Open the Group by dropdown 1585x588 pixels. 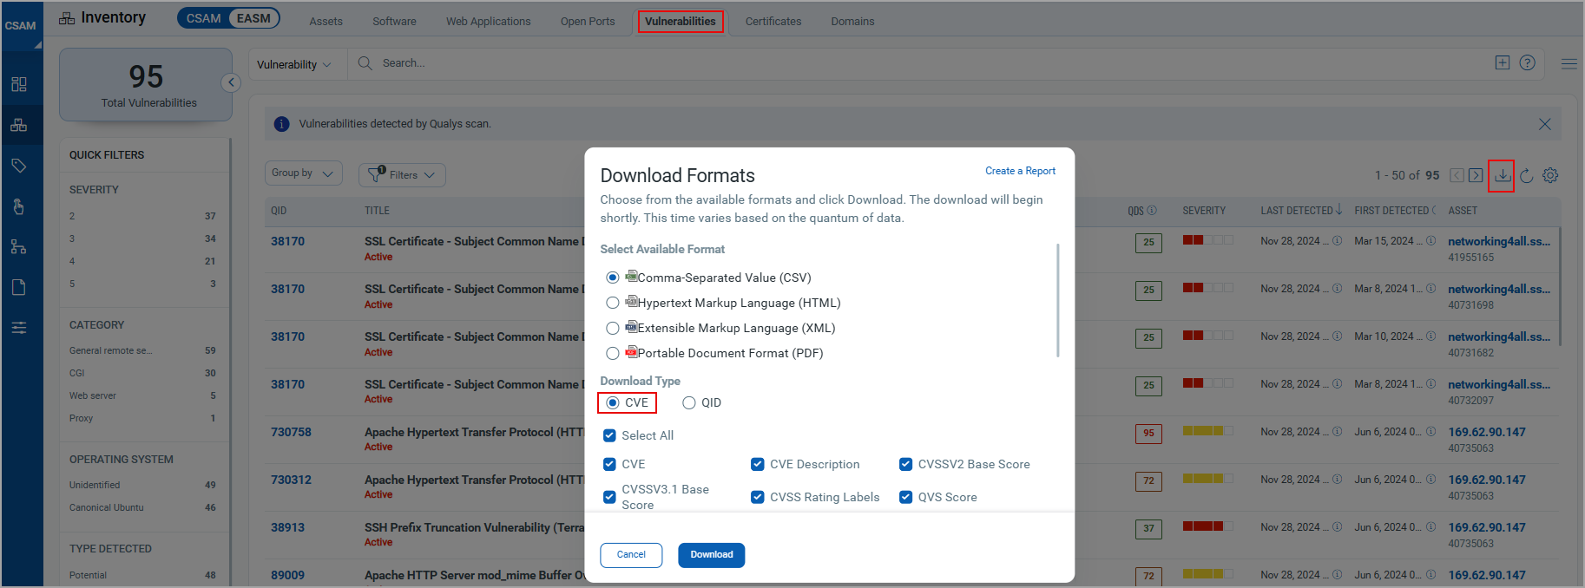click(x=303, y=173)
